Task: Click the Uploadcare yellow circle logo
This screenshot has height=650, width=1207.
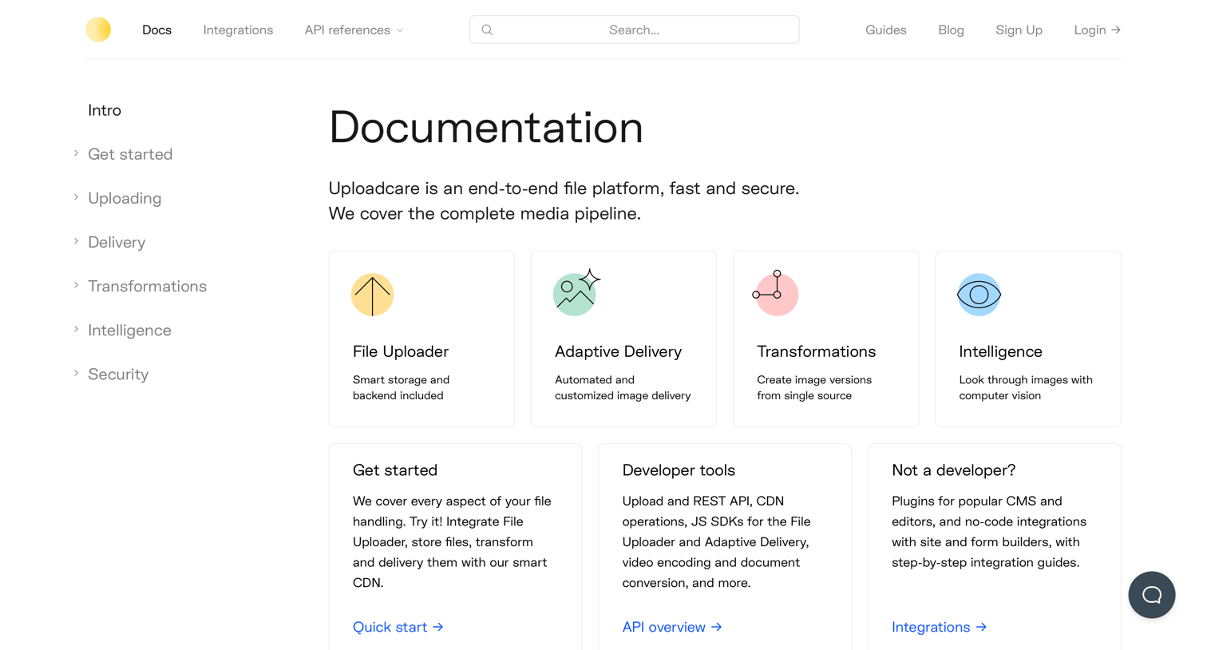Action: pos(98,30)
